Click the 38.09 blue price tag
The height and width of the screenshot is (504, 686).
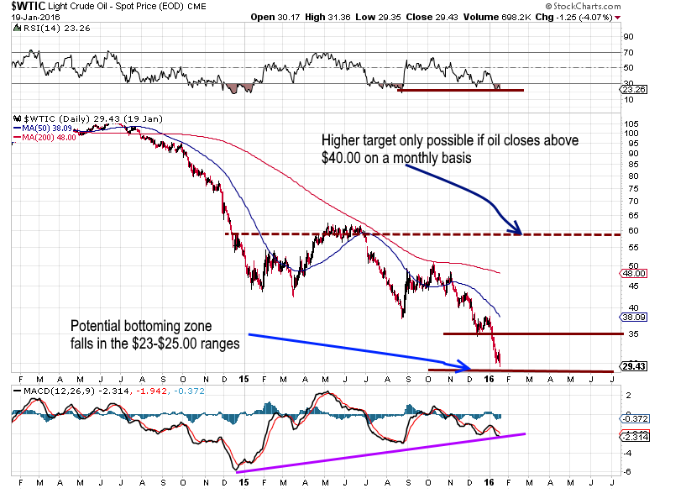click(x=633, y=318)
